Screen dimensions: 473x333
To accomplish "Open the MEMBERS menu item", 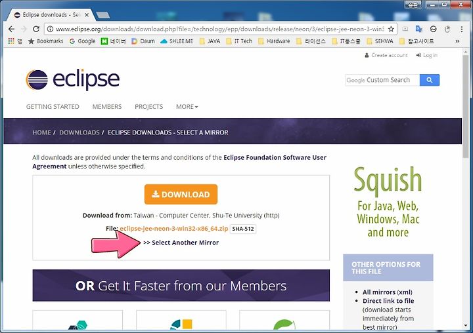I will click(107, 107).
